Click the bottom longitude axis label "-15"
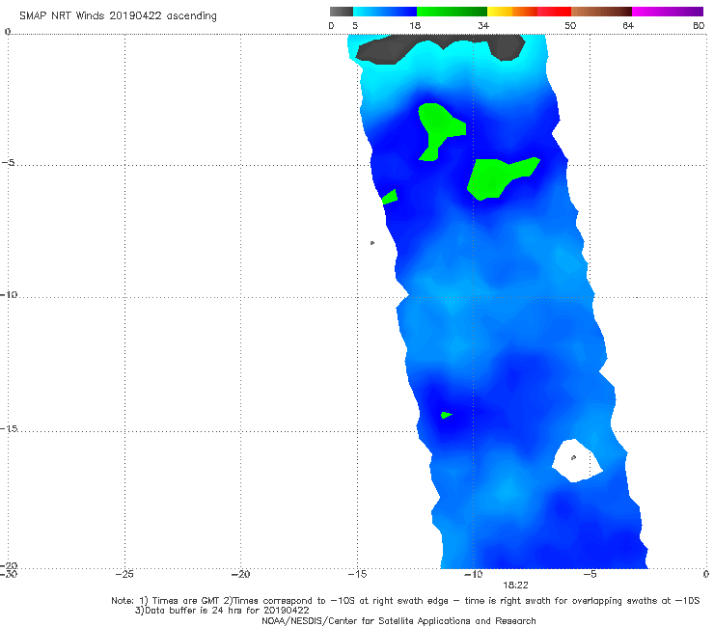The height and width of the screenshot is (627, 714). tap(357, 574)
